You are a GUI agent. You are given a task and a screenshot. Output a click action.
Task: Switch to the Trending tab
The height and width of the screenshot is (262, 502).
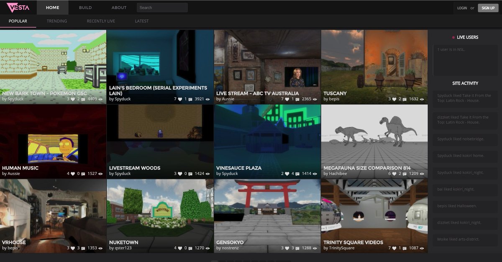(57, 21)
